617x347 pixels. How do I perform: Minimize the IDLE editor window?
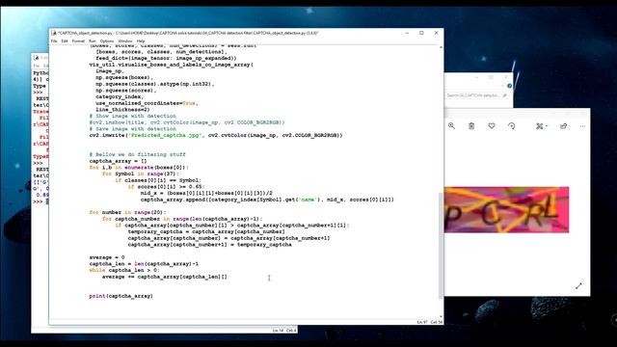407,33
